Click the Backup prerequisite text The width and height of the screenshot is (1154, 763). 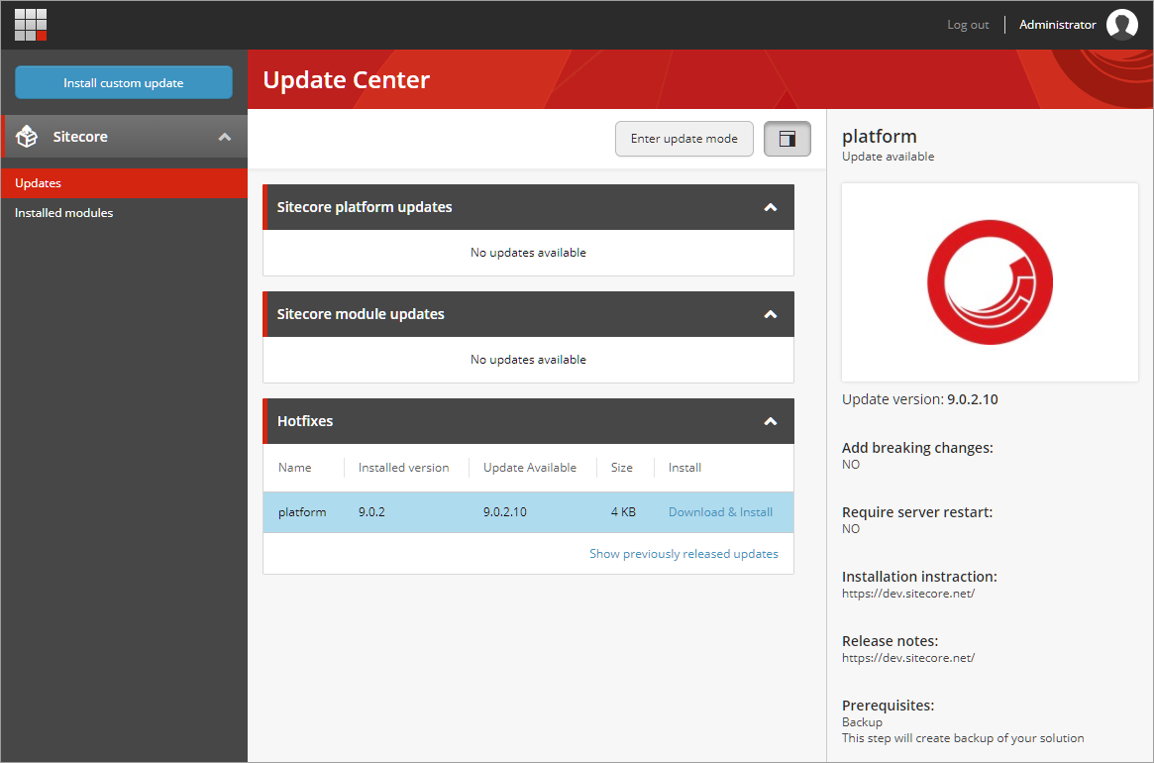coord(862,722)
